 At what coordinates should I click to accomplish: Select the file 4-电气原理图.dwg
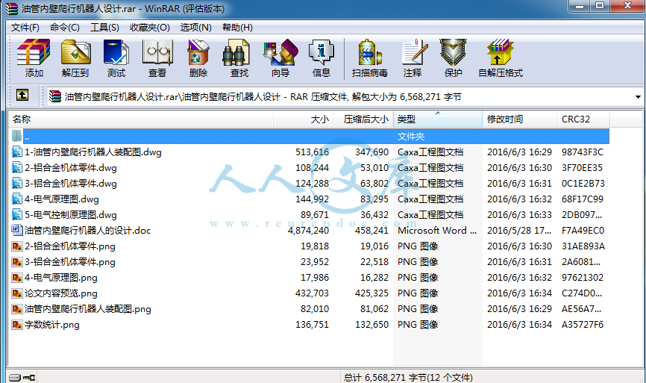click(62, 199)
